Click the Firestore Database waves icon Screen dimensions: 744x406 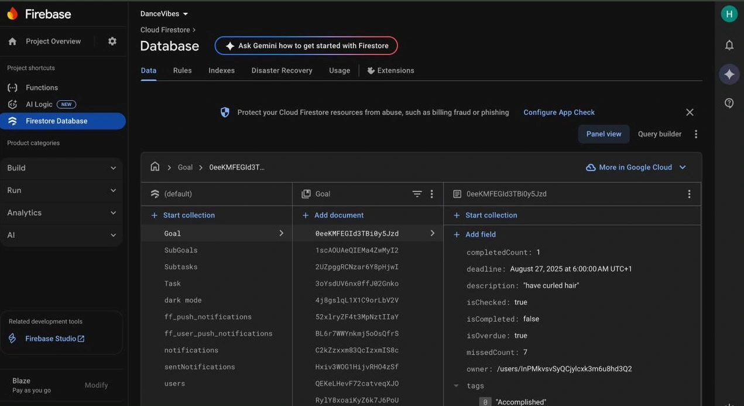(x=12, y=121)
